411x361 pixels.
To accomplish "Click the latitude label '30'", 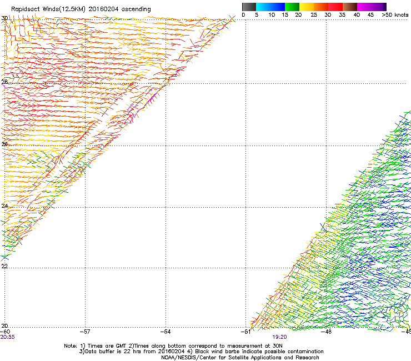I will (x=4, y=18).
